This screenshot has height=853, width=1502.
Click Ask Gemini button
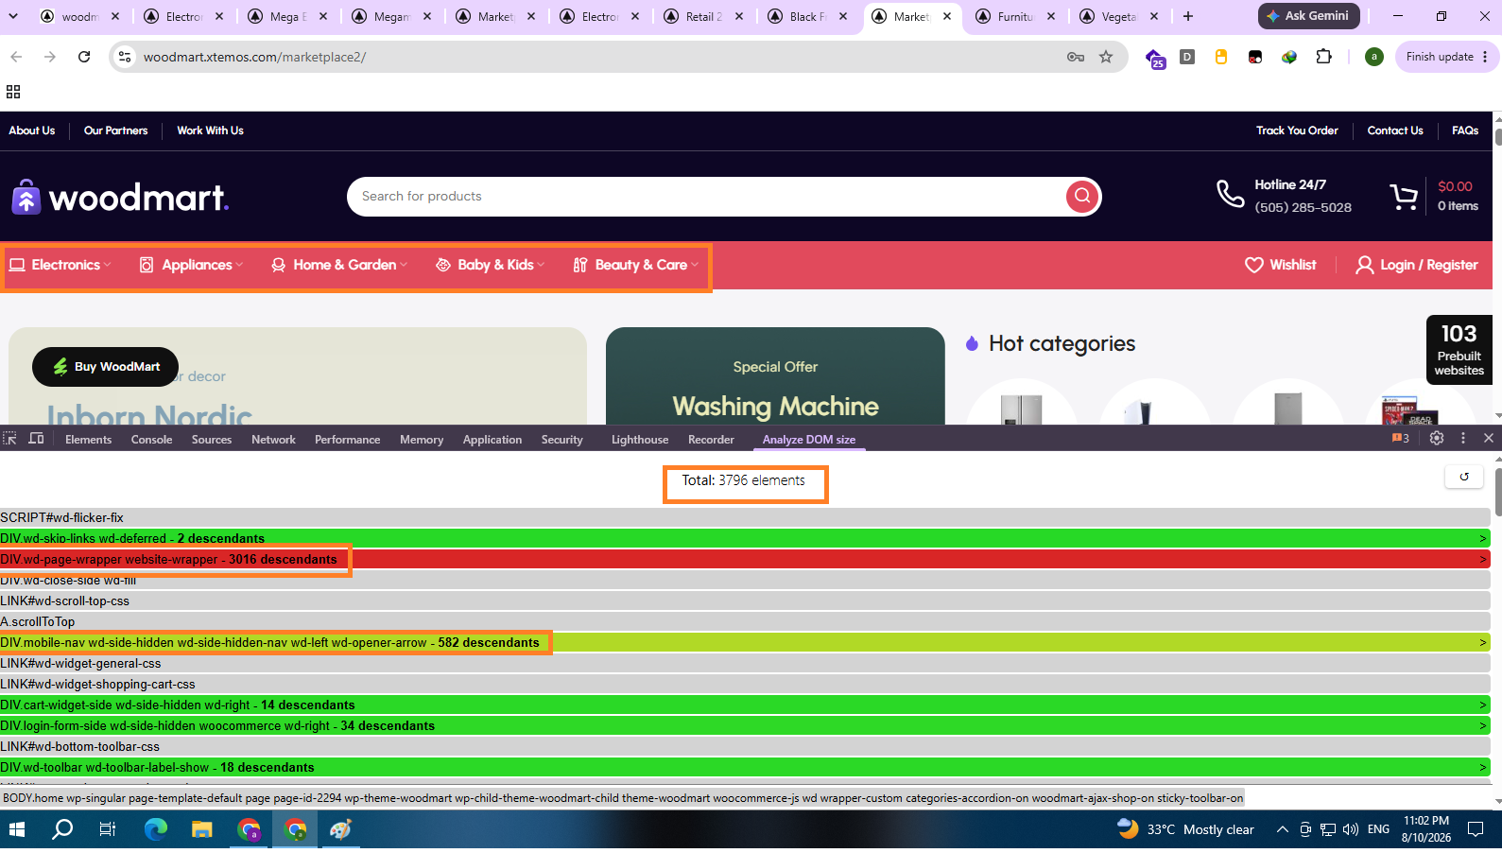[1308, 16]
